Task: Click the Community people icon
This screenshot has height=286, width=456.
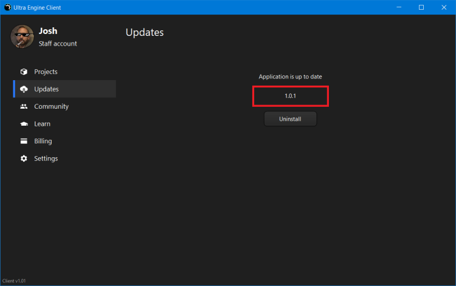Action: click(x=24, y=106)
